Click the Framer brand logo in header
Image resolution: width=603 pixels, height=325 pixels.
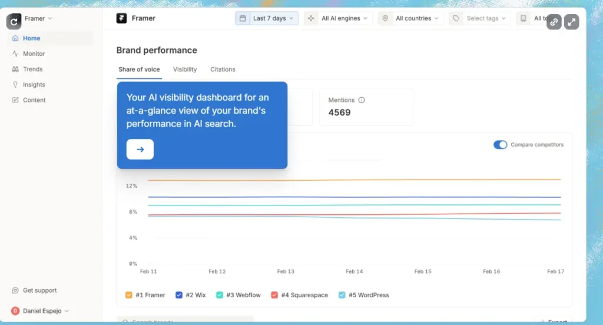(121, 18)
